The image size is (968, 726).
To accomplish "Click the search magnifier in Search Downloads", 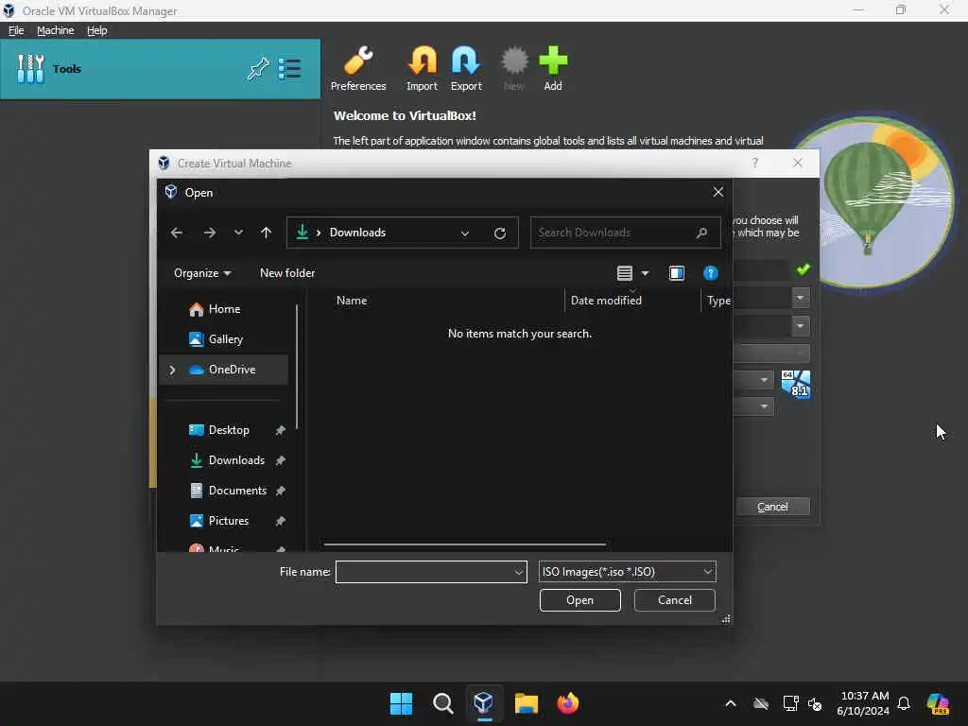I will (x=701, y=233).
